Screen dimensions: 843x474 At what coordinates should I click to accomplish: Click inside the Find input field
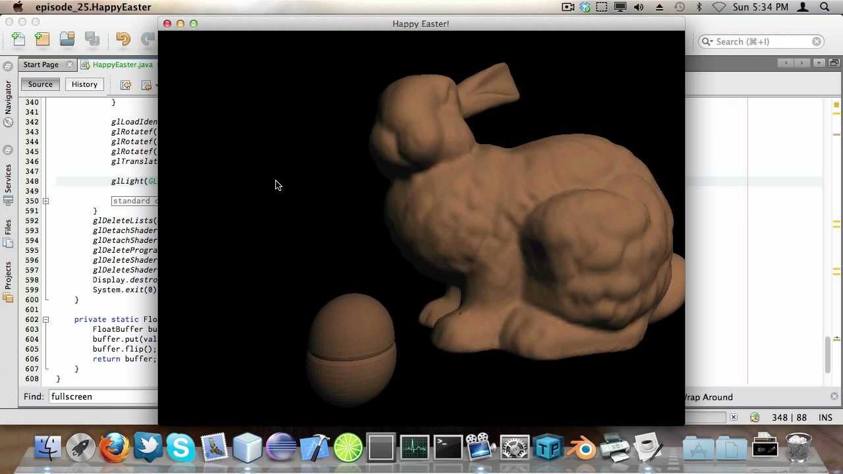click(104, 396)
